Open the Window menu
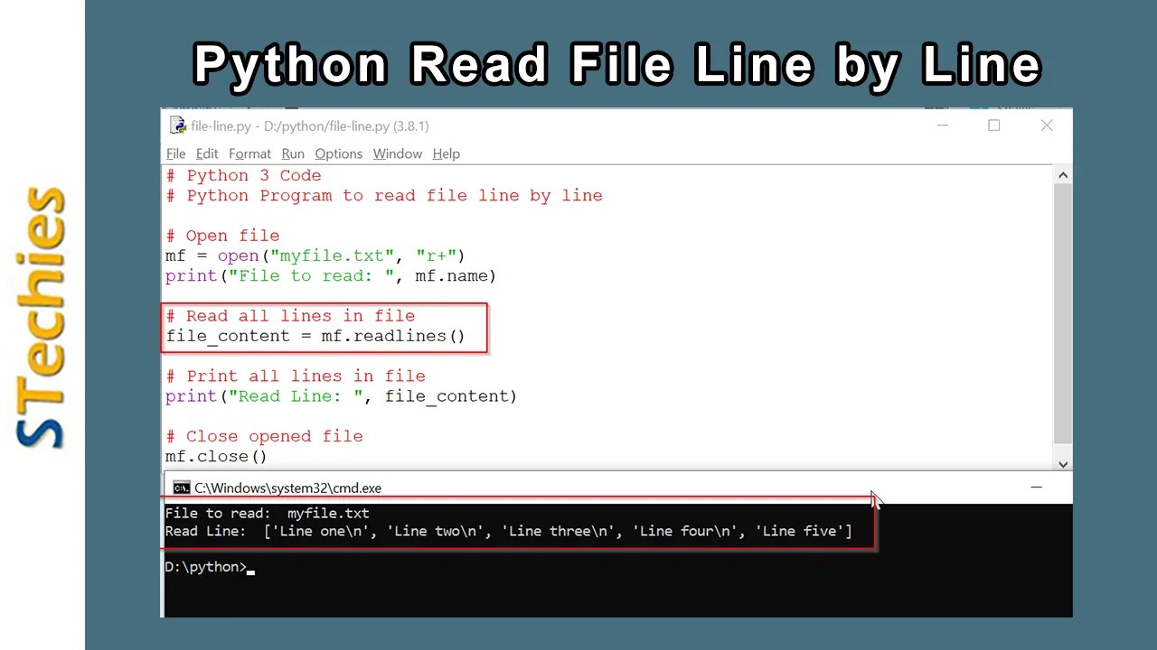This screenshot has width=1157, height=650. (397, 153)
